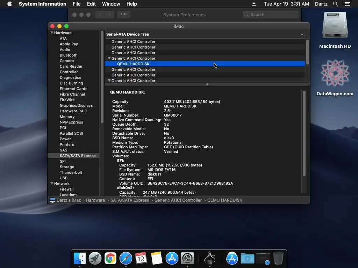Click the Dartz user menu
This screenshot has height=268, width=358.
click(x=321, y=4)
